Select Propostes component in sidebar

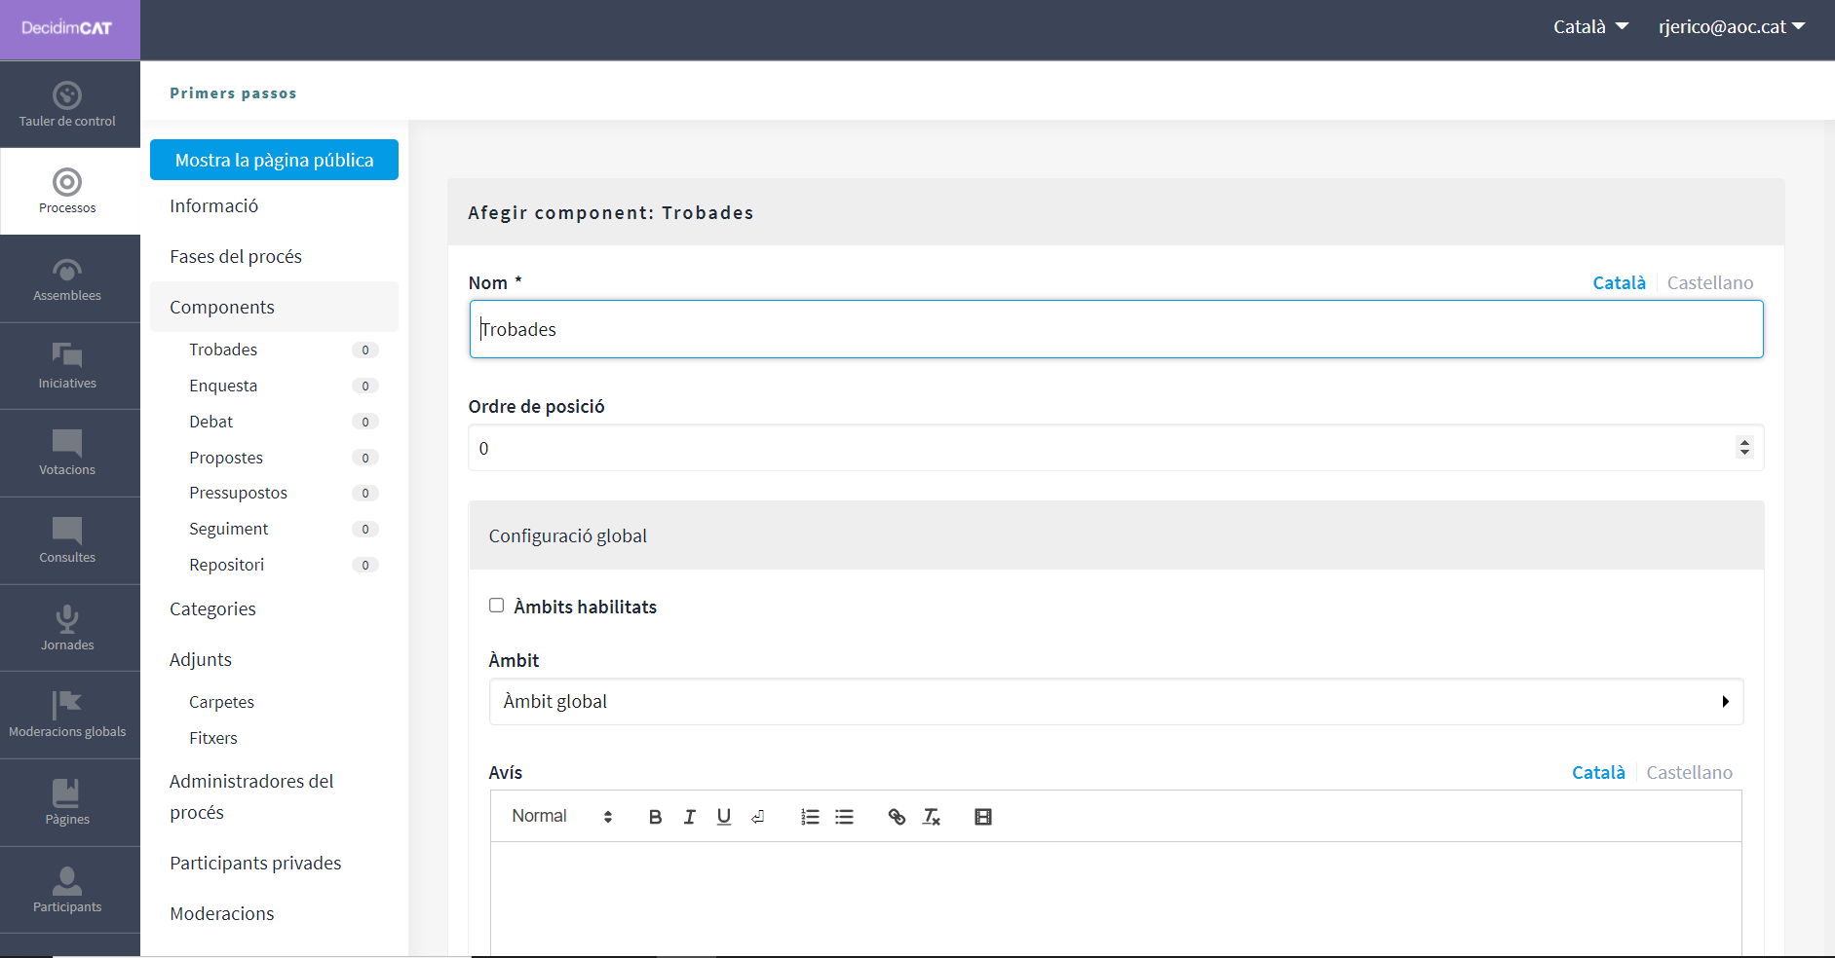tap(226, 458)
